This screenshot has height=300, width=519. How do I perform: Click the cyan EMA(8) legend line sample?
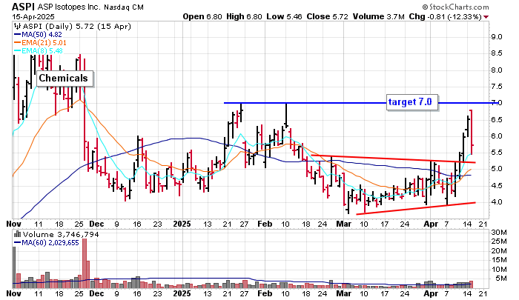tap(17, 50)
